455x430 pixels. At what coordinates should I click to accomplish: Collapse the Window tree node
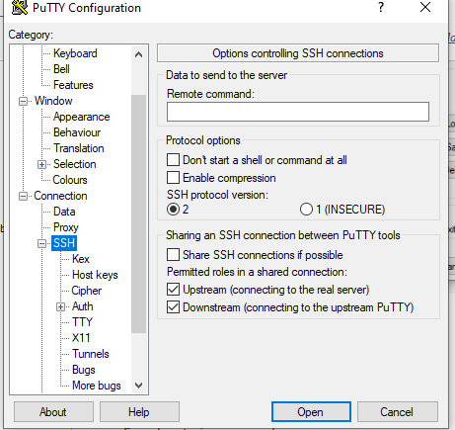23,101
